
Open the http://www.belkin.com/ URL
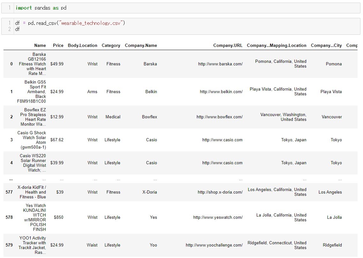click(x=221, y=92)
